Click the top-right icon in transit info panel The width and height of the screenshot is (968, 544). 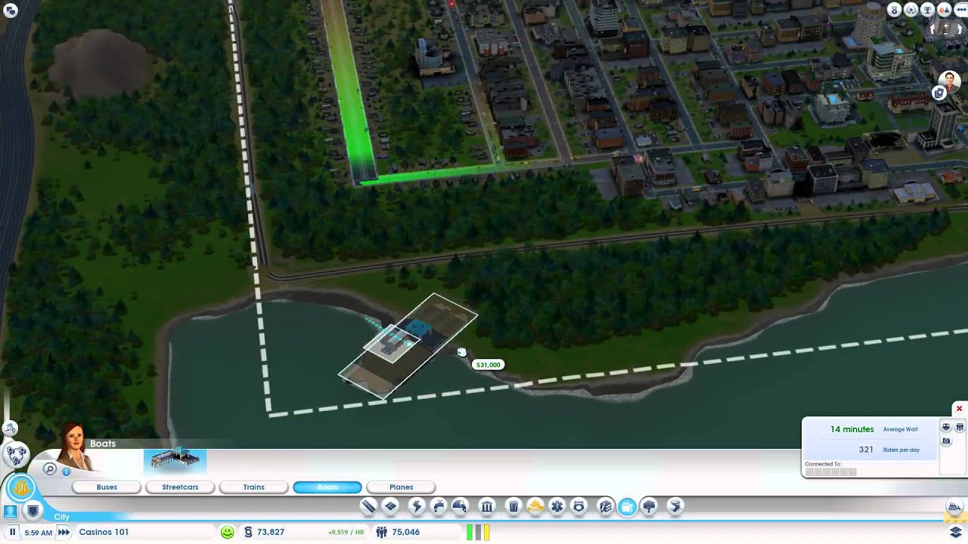960,427
